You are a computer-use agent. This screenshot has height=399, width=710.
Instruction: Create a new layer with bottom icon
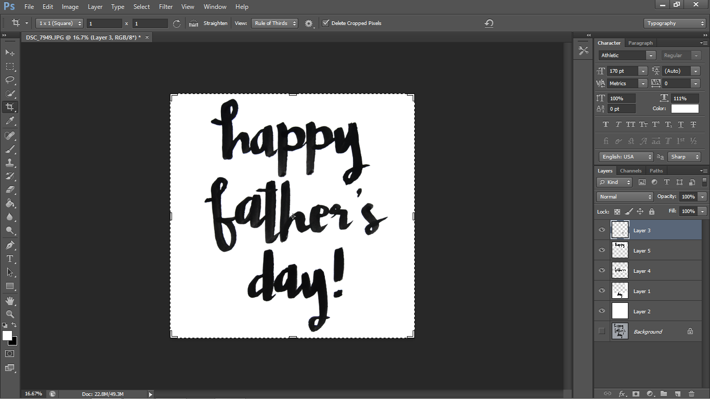678,394
